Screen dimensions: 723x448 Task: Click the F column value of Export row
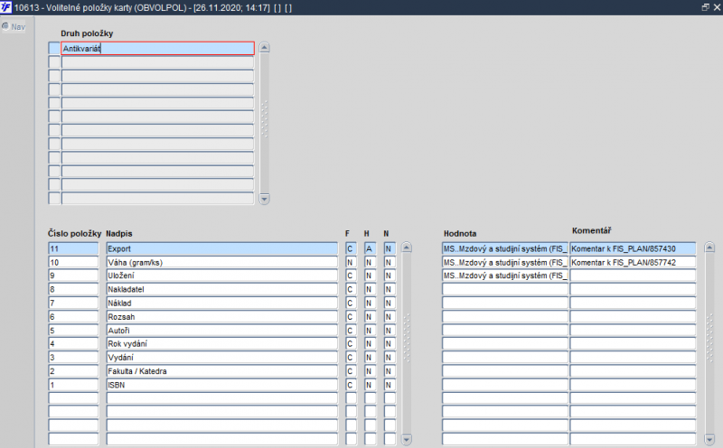351,248
